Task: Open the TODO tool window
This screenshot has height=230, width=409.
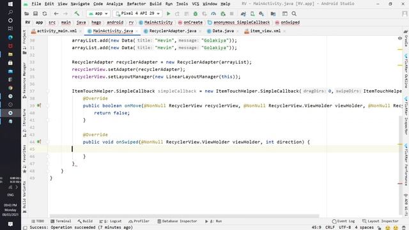Action: (38, 221)
